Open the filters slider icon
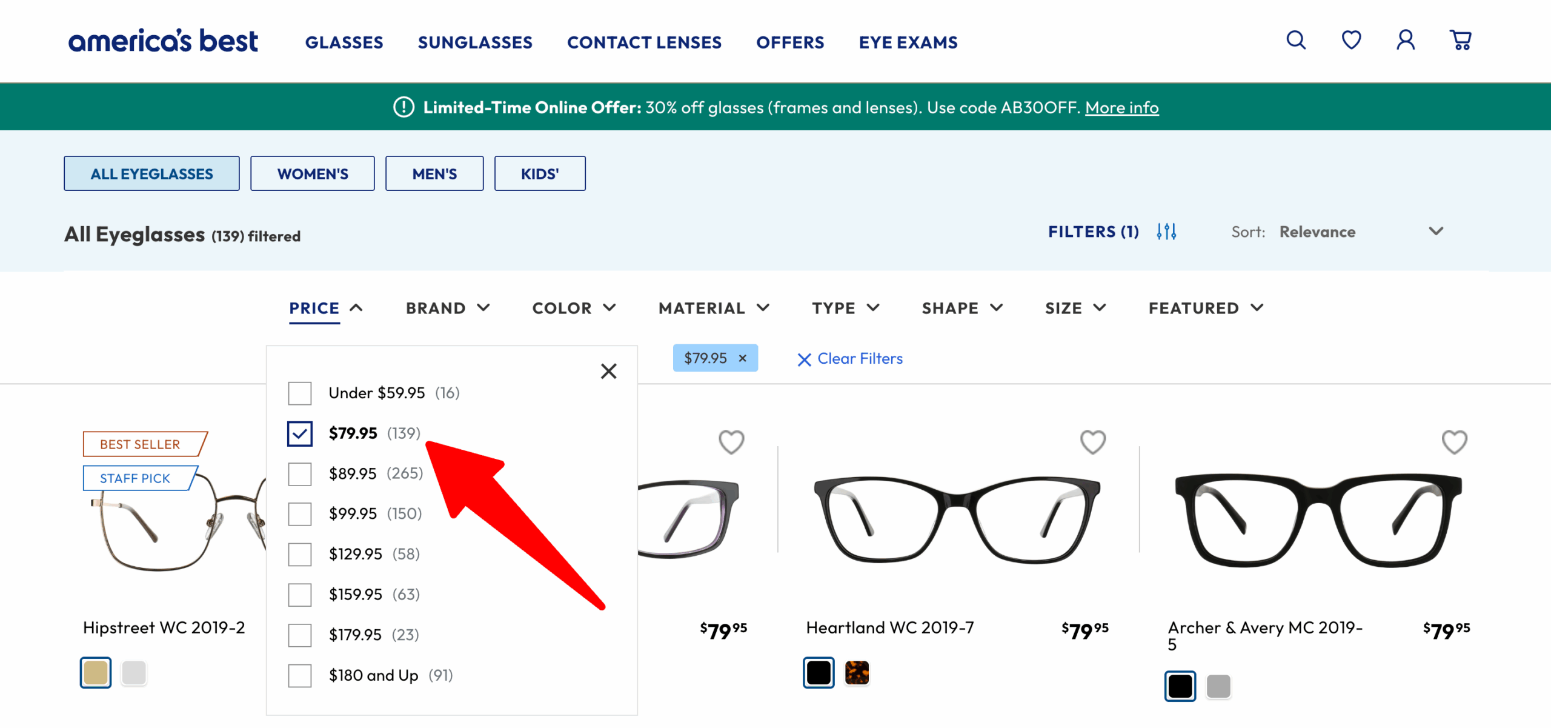The width and height of the screenshot is (1551, 728). 1166,232
